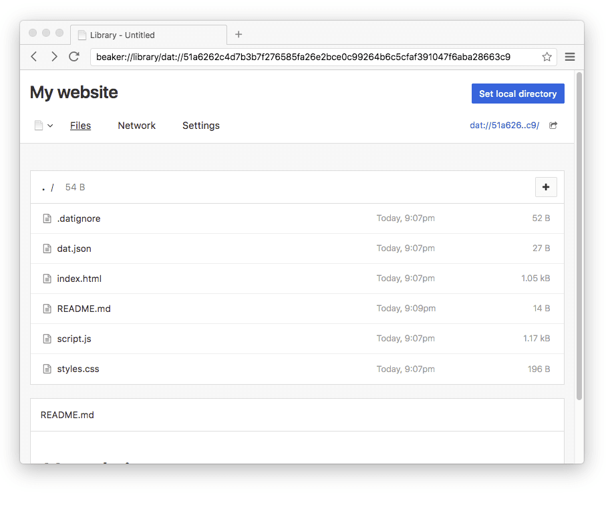Open the index.html file
The image size is (606, 505).
80,279
